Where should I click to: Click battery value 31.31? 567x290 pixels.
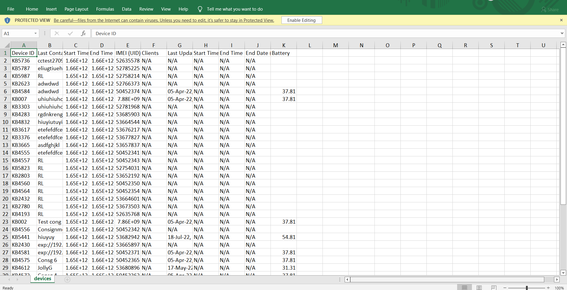pos(283,268)
